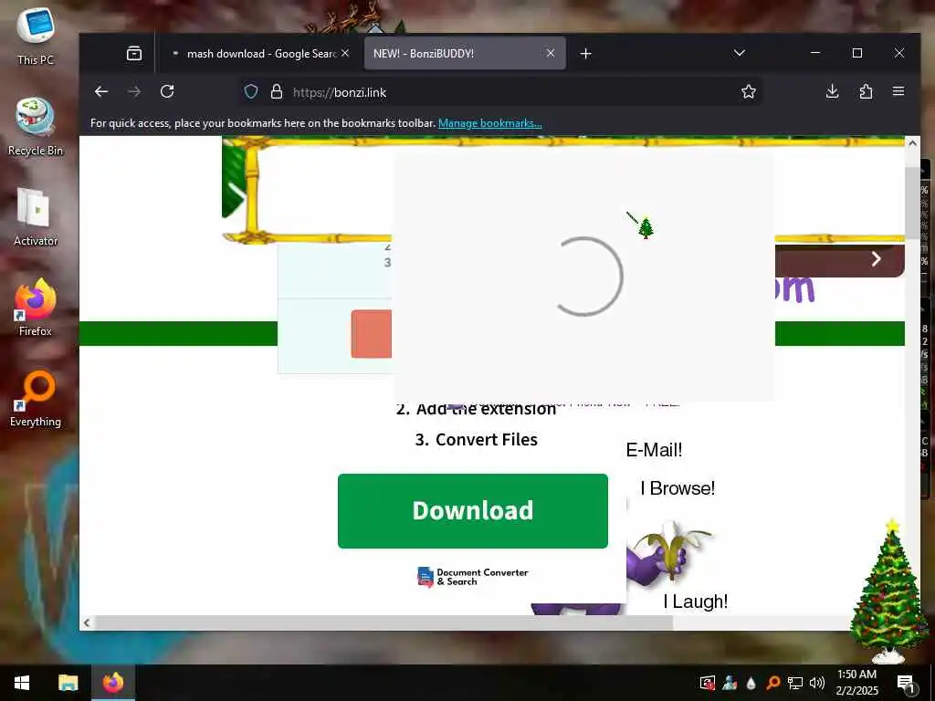935x701 pixels.
Task: Open the Activator desktop icon
Action: pos(36,217)
